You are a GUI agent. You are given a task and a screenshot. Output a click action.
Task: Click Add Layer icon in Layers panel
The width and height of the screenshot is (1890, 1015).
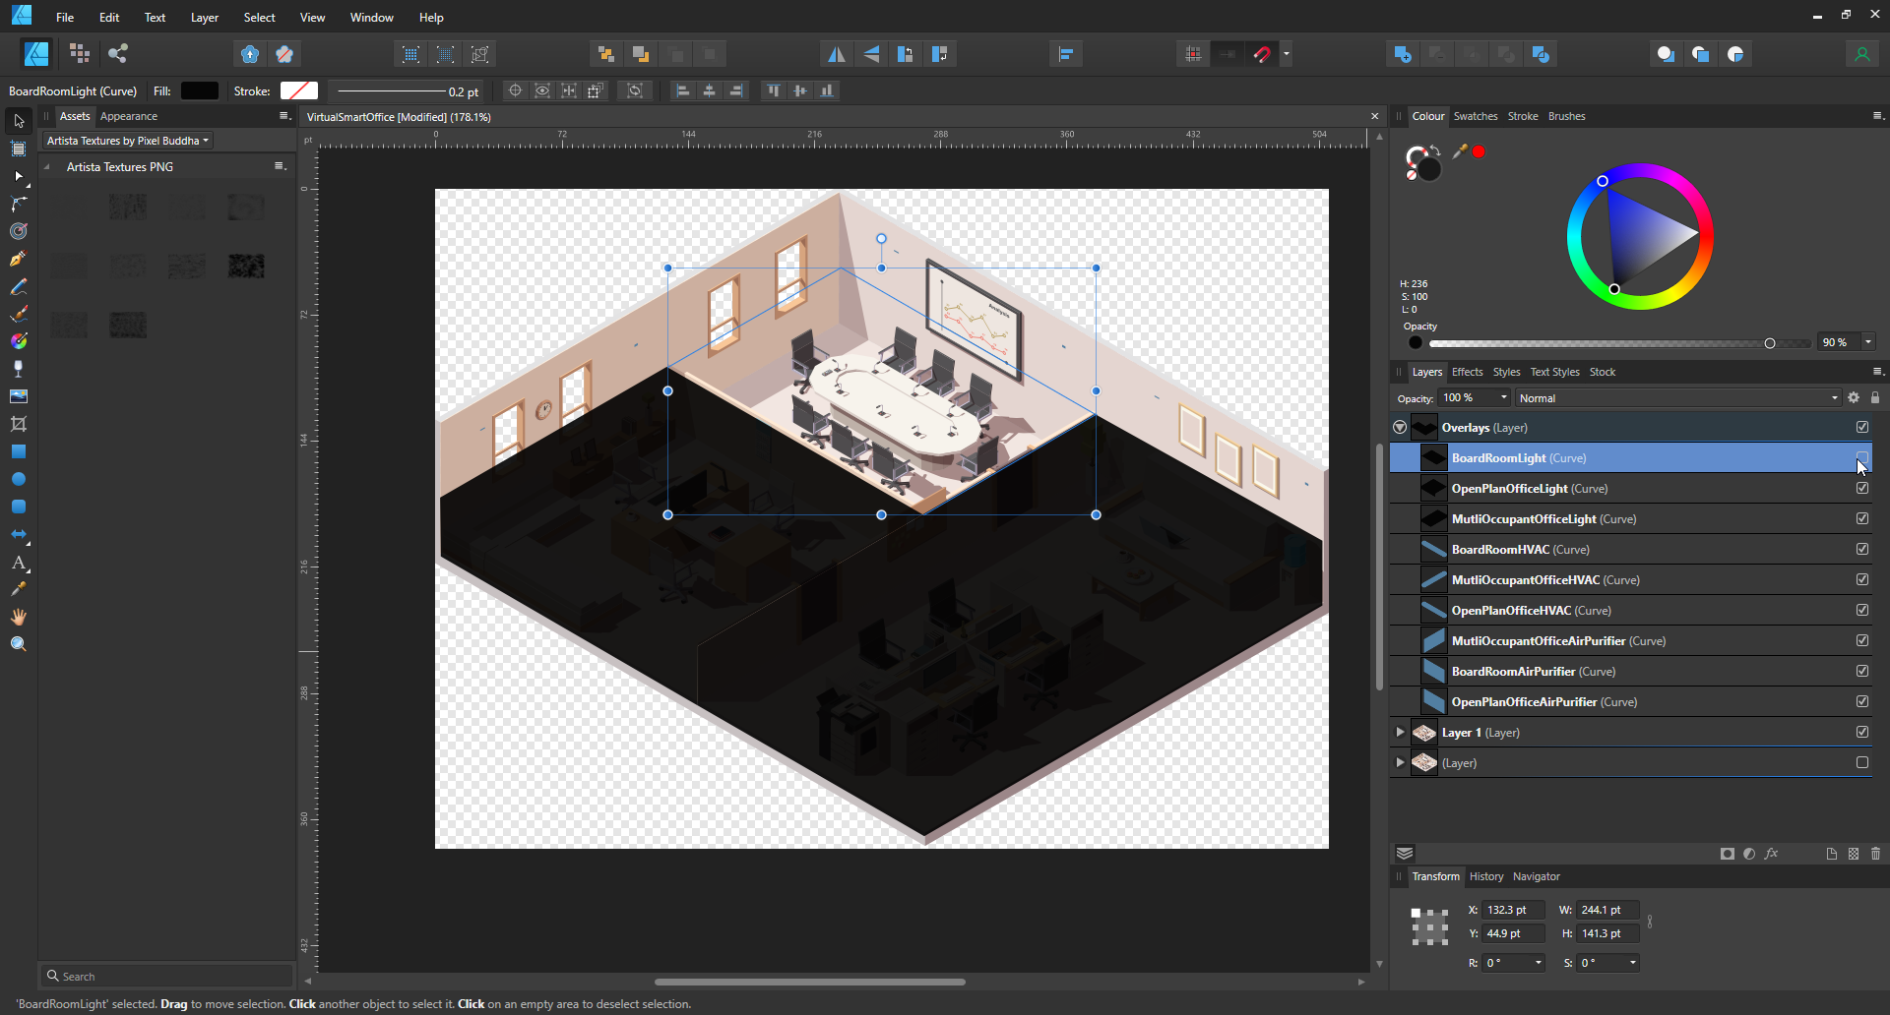coord(1831,854)
